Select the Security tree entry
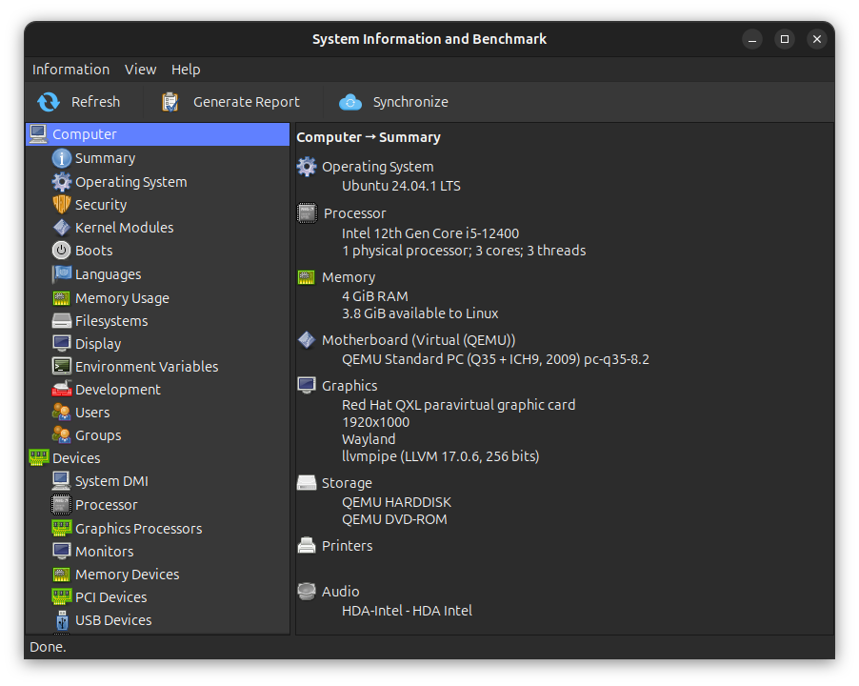The height and width of the screenshot is (686, 859). coord(101,205)
